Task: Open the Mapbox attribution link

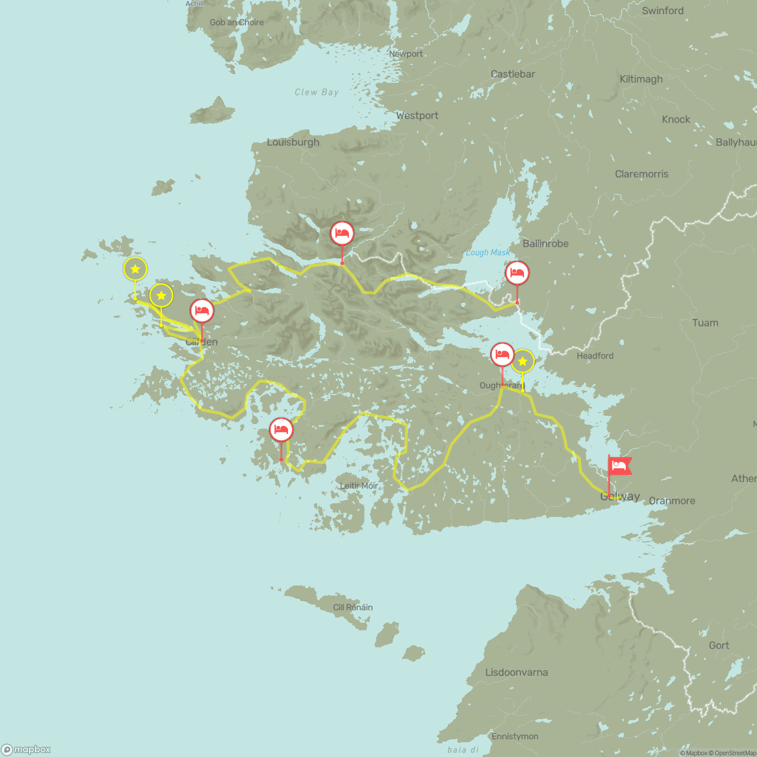Action: [693, 753]
